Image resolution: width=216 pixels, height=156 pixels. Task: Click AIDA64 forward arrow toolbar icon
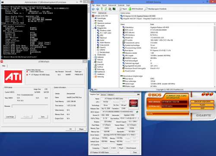[98, 9]
